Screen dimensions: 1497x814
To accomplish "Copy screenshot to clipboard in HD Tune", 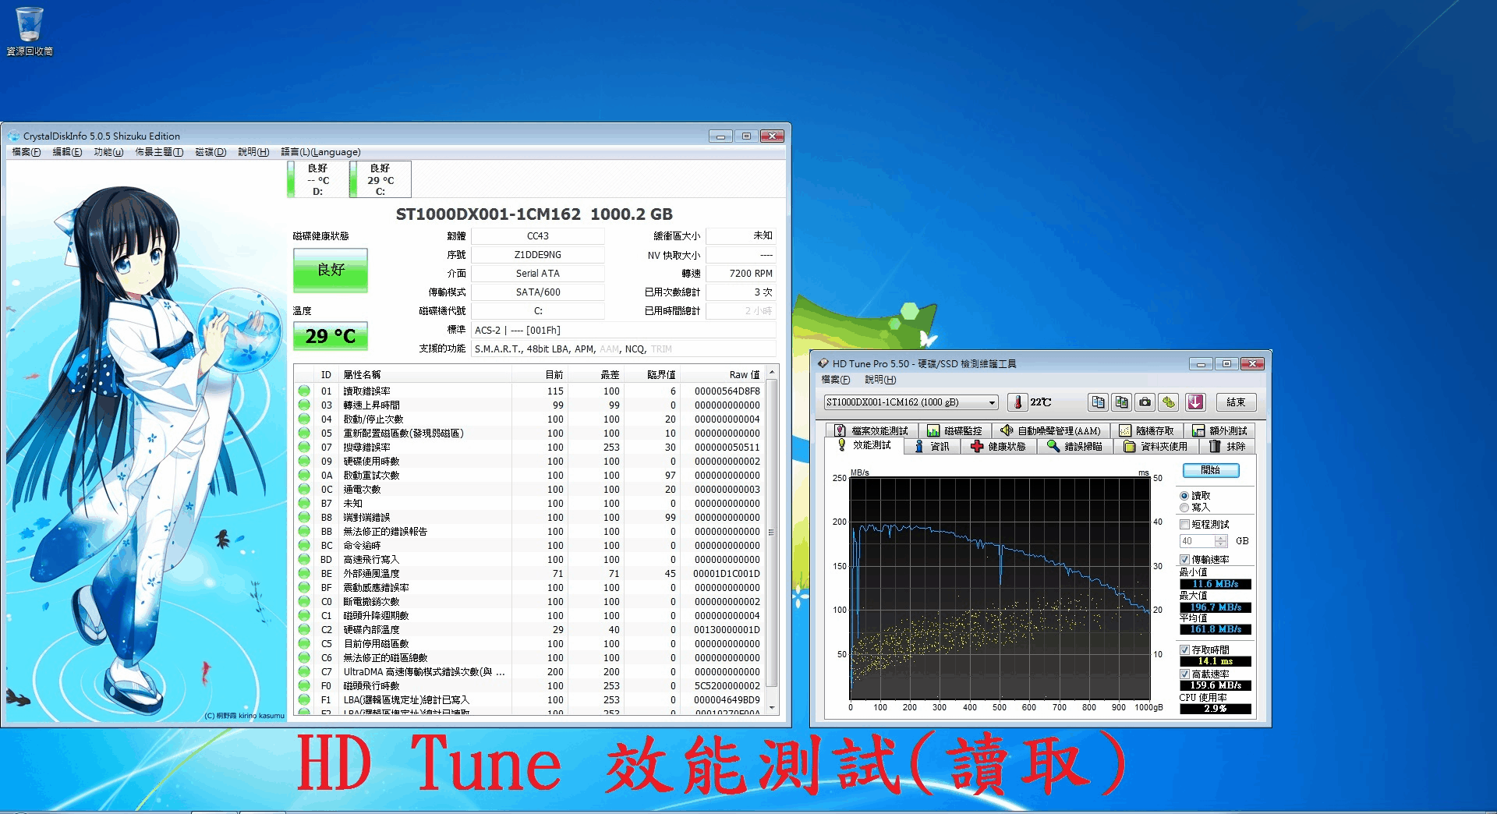I will click(1121, 402).
